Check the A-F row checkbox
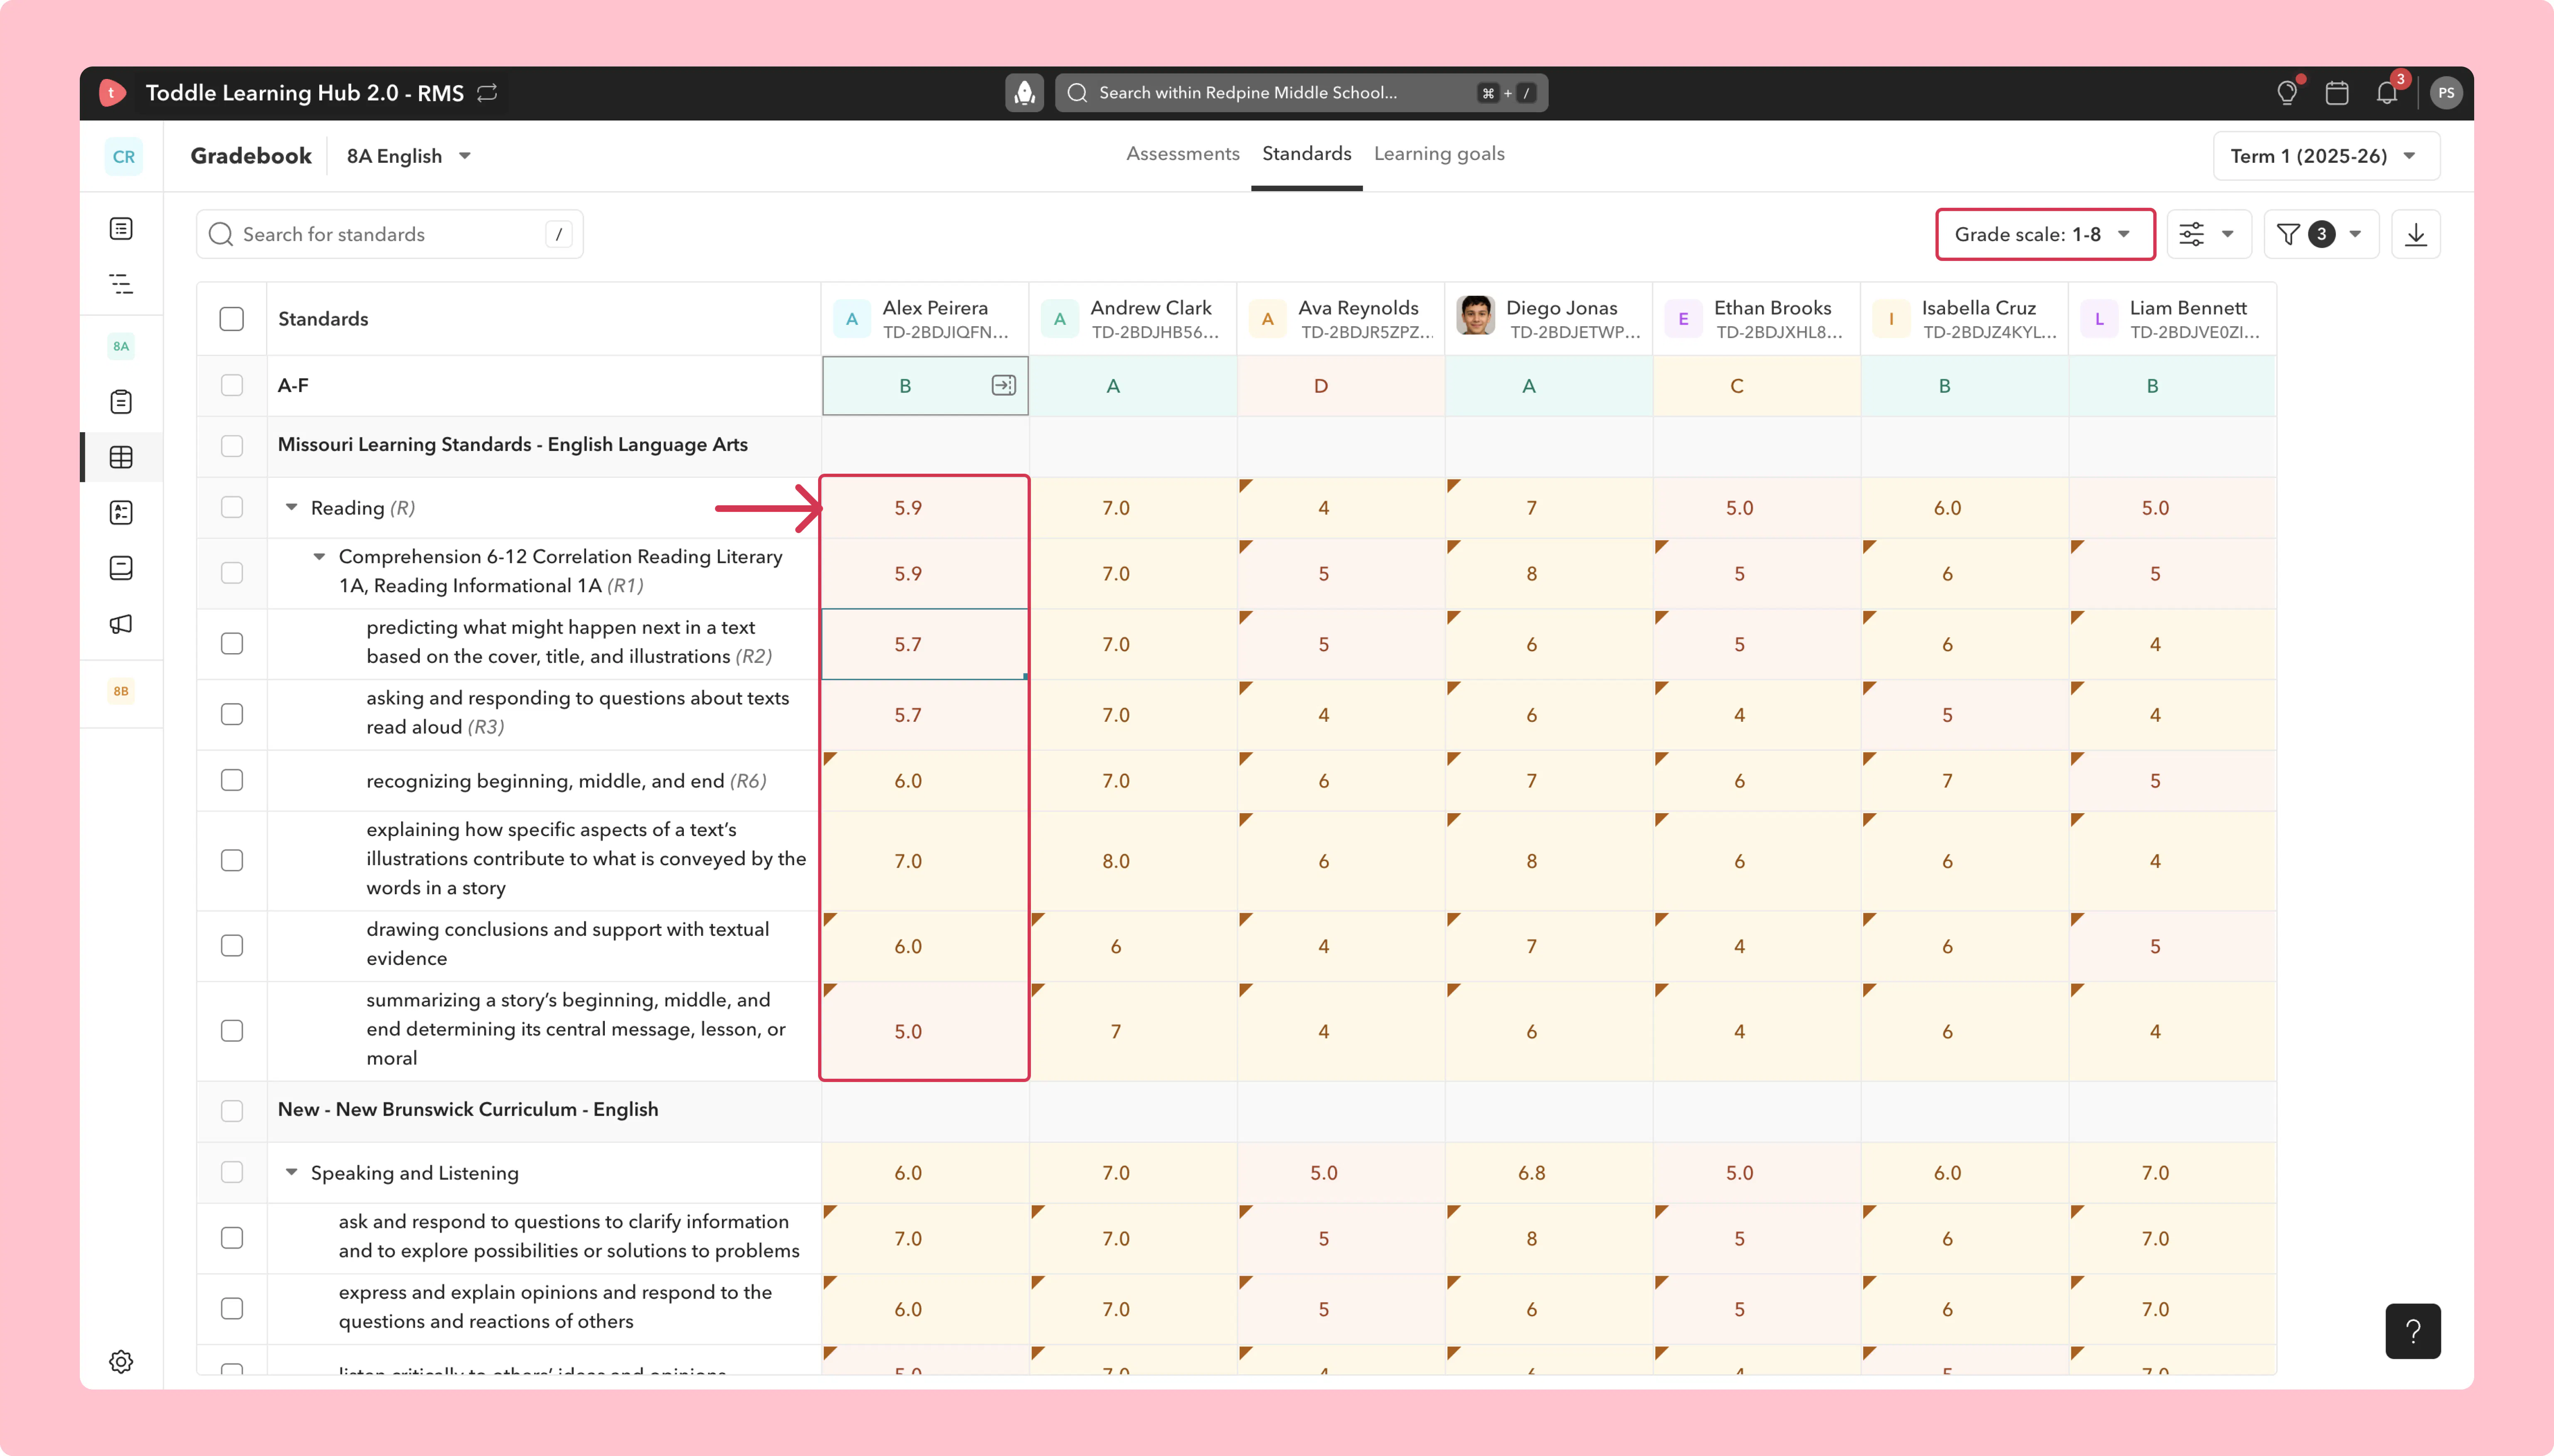The width and height of the screenshot is (2554, 1456). tap(232, 386)
